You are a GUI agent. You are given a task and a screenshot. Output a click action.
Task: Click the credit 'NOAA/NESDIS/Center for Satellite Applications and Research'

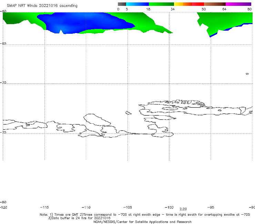pos(142,222)
